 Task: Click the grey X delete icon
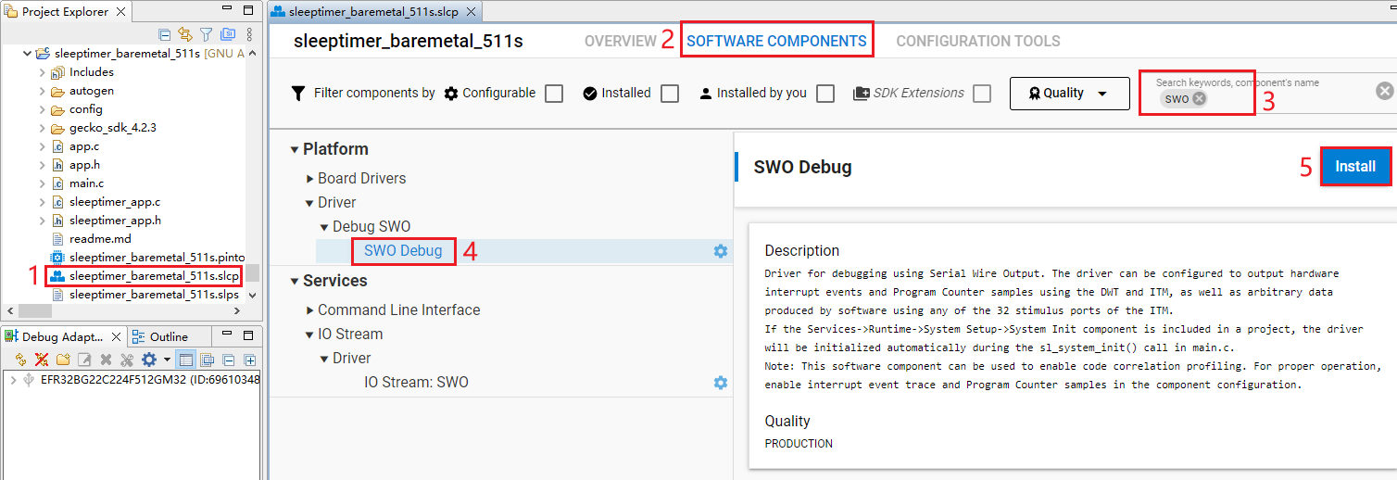(x=106, y=360)
